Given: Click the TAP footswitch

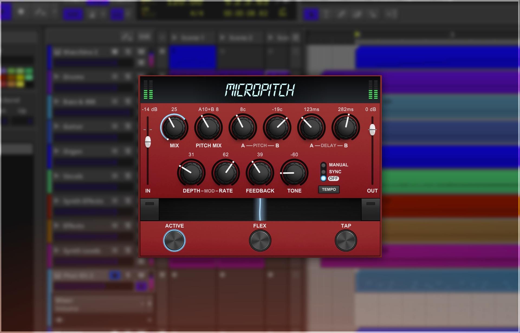Looking at the screenshot, I should 346,240.
